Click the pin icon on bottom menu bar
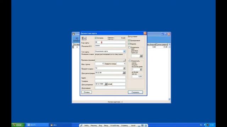Image resolution: width=227 pixels, height=127 pixels. tap(81, 126)
